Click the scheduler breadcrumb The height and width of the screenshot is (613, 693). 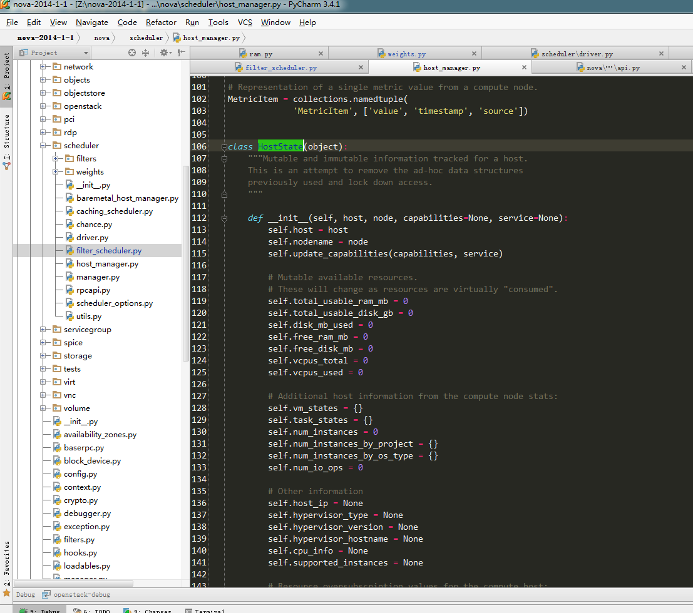coord(146,38)
